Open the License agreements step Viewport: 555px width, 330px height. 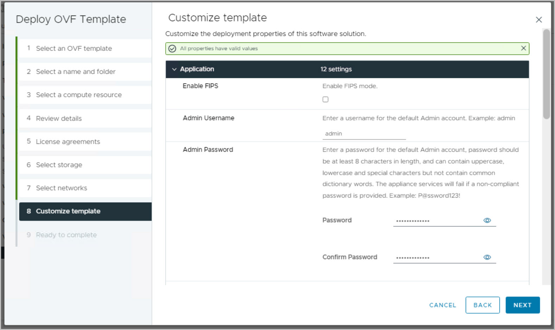point(68,142)
